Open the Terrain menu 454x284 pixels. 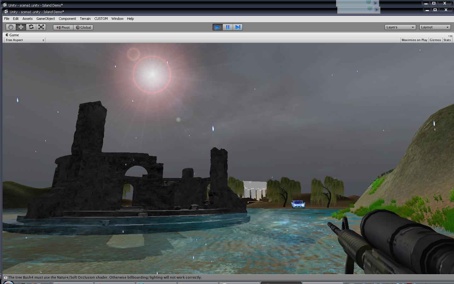click(85, 19)
